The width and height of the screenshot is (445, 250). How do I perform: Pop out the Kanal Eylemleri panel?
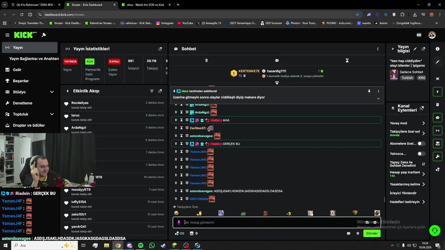tap(422, 108)
